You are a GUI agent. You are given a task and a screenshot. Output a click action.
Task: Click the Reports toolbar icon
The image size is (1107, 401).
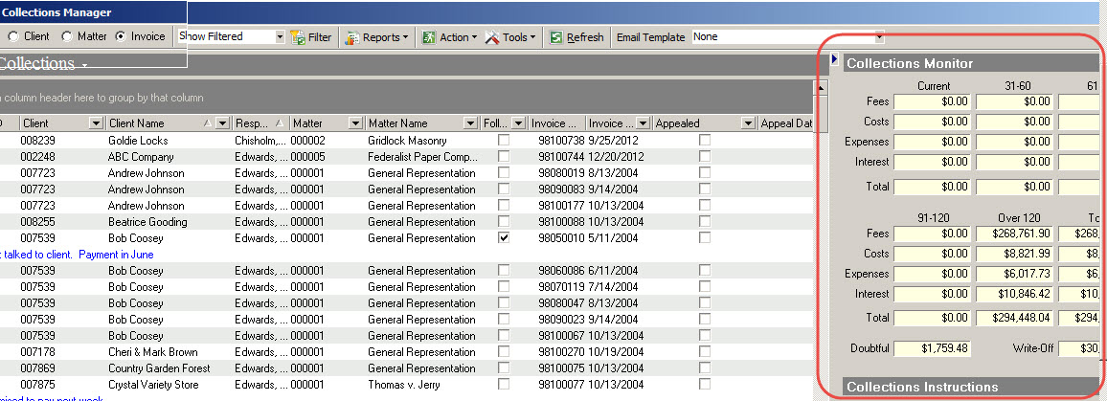351,37
